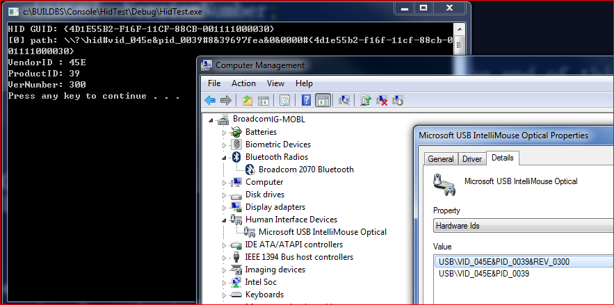
Task: Click the Broadcom 2070 Bluetooth device icon
Action: click(x=250, y=170)
